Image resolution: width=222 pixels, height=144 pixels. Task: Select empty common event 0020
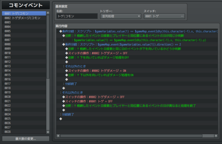pyautogui.click(x=24, y=97)
